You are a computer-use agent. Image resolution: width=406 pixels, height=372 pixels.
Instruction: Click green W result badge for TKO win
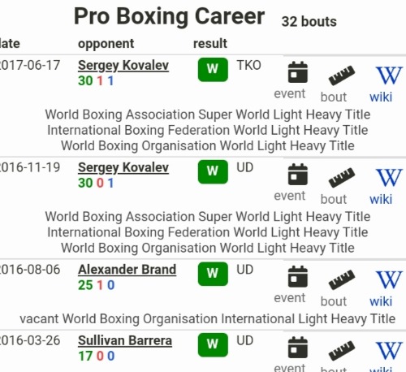coord(213,70)
